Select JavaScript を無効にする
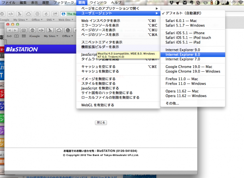This screenshot has height=178, width=244. click(118, 88)
